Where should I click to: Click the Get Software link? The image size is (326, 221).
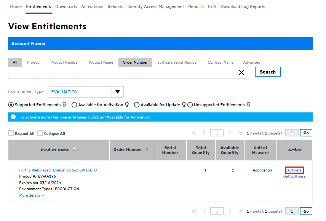point(294,176)
